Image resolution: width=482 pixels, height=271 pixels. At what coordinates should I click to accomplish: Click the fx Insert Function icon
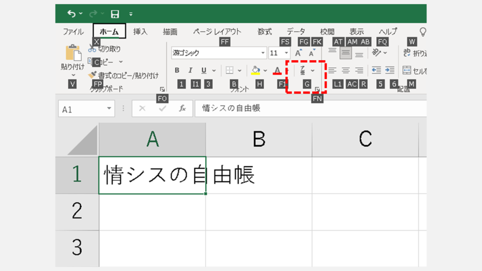[183, 109]
